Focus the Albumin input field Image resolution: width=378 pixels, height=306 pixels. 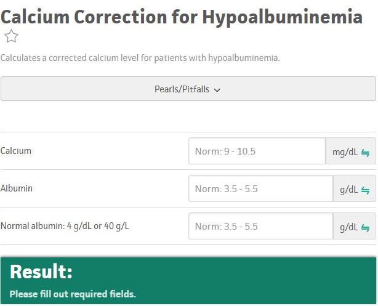[x=260, y=188]
